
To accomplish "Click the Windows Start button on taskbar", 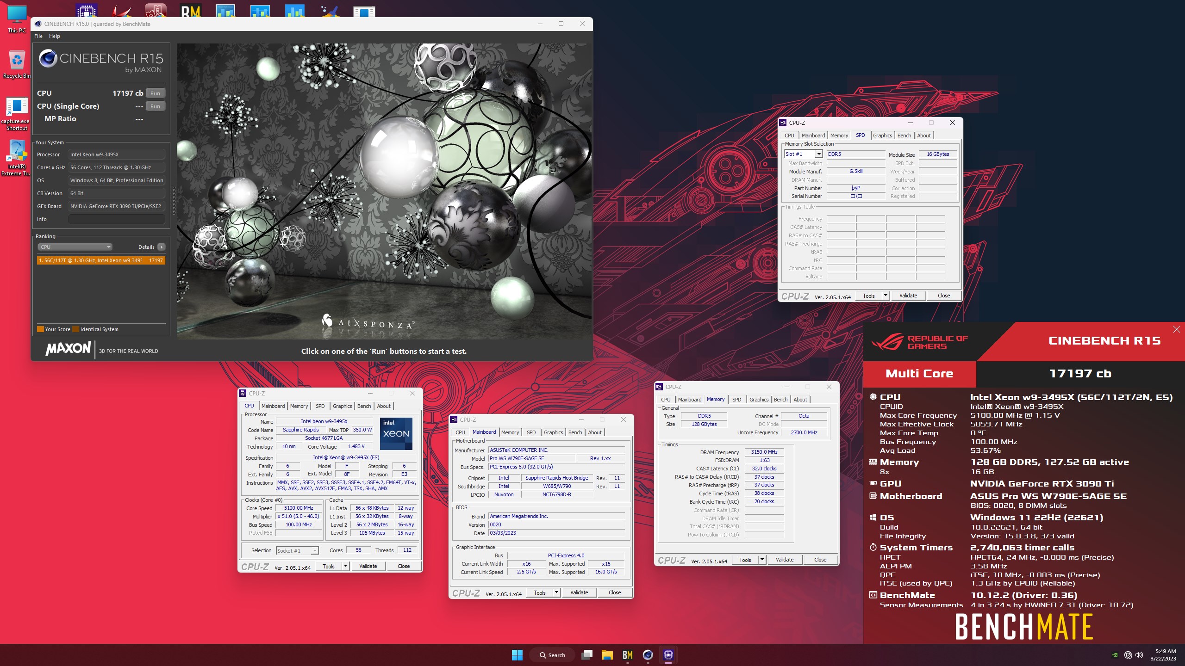I will (x=517, y=655).
